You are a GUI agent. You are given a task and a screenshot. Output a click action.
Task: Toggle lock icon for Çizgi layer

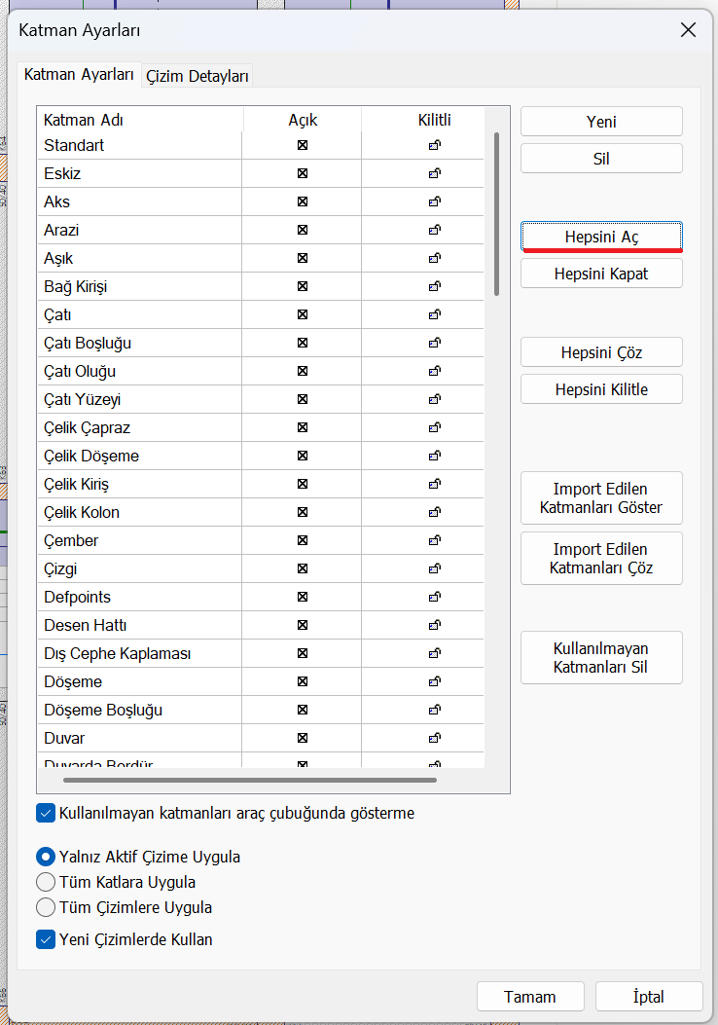pyautogui.click(x=435, y=568)
